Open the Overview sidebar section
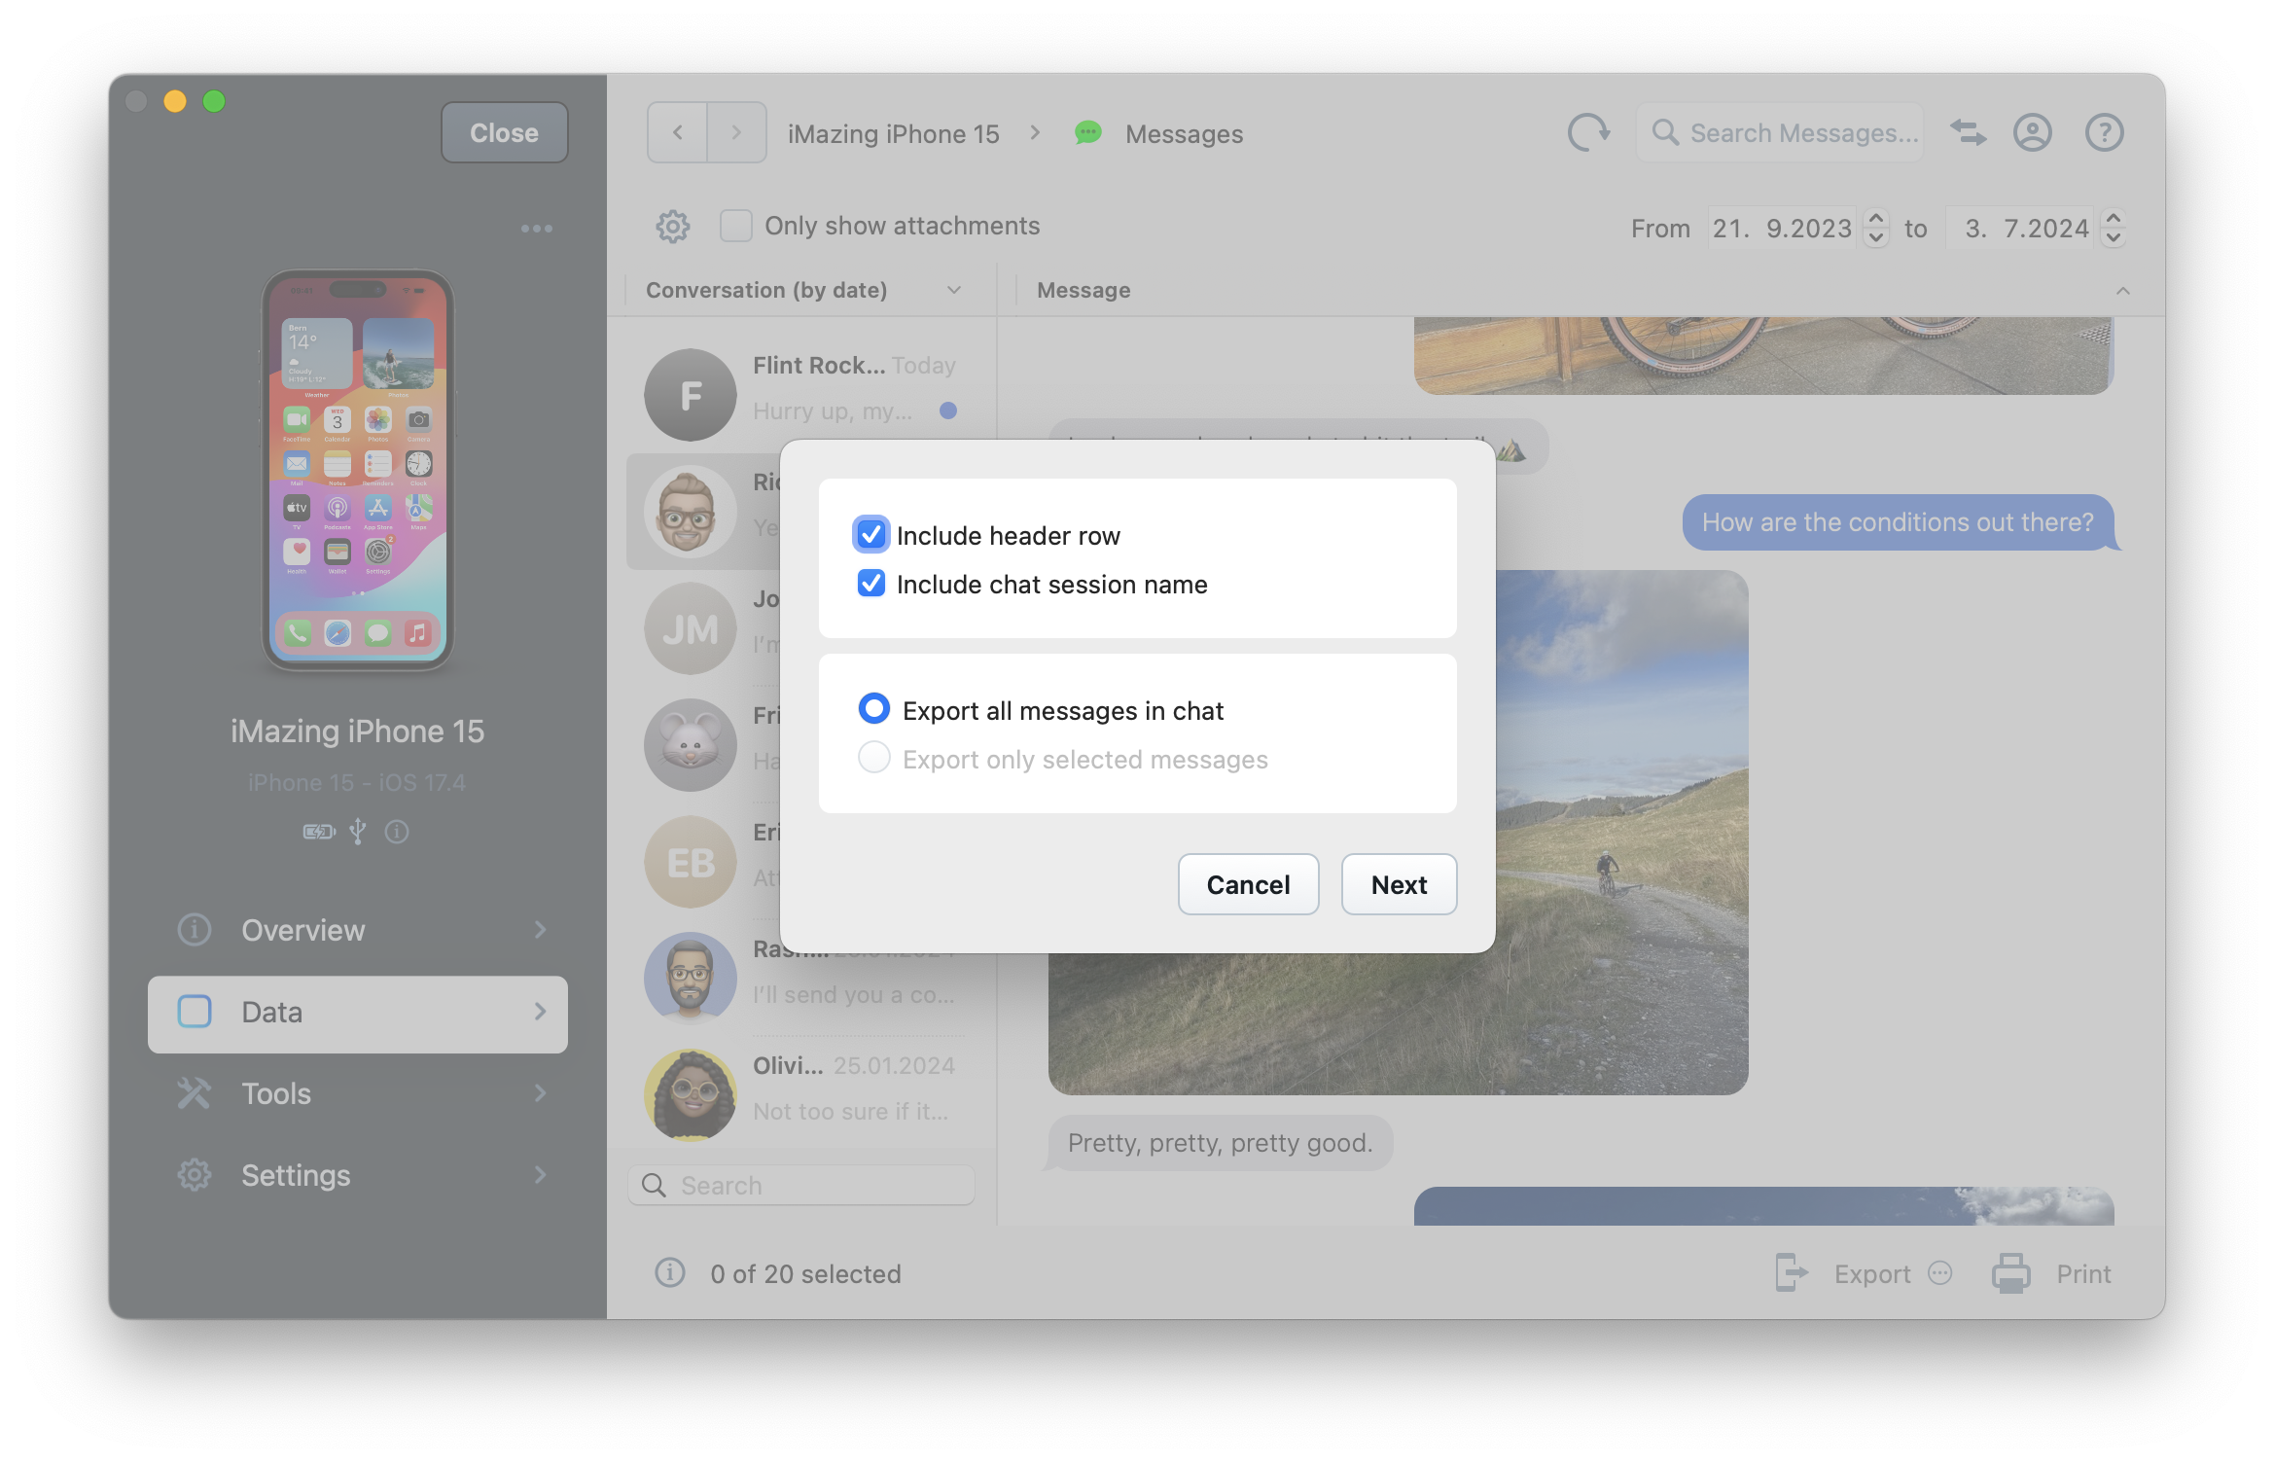Image resolution: width=2274 pixels, height=1463 pixels. (x=358, y=930)
